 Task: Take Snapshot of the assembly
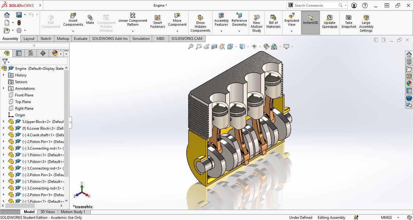(349, 21)
